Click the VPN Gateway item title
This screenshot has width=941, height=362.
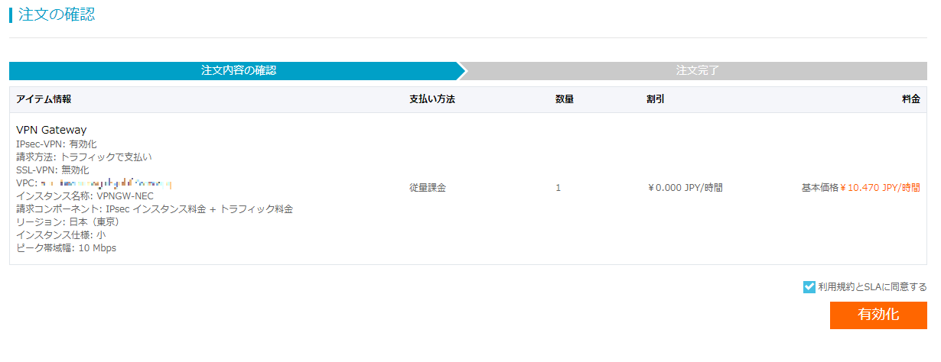51,130
